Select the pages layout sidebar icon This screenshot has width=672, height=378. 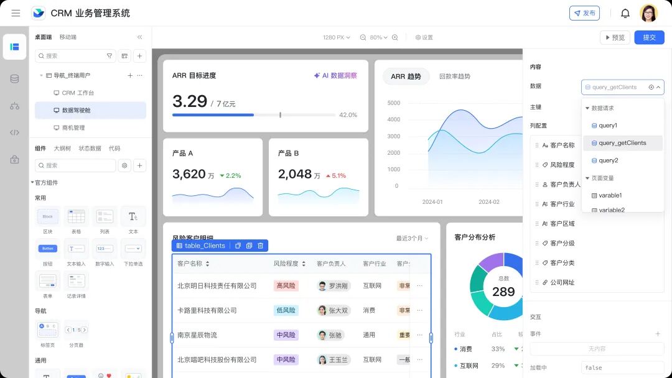click(14, 47)
